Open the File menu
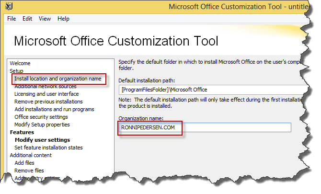This screenshot has height=194, width=321. point(11,19)
